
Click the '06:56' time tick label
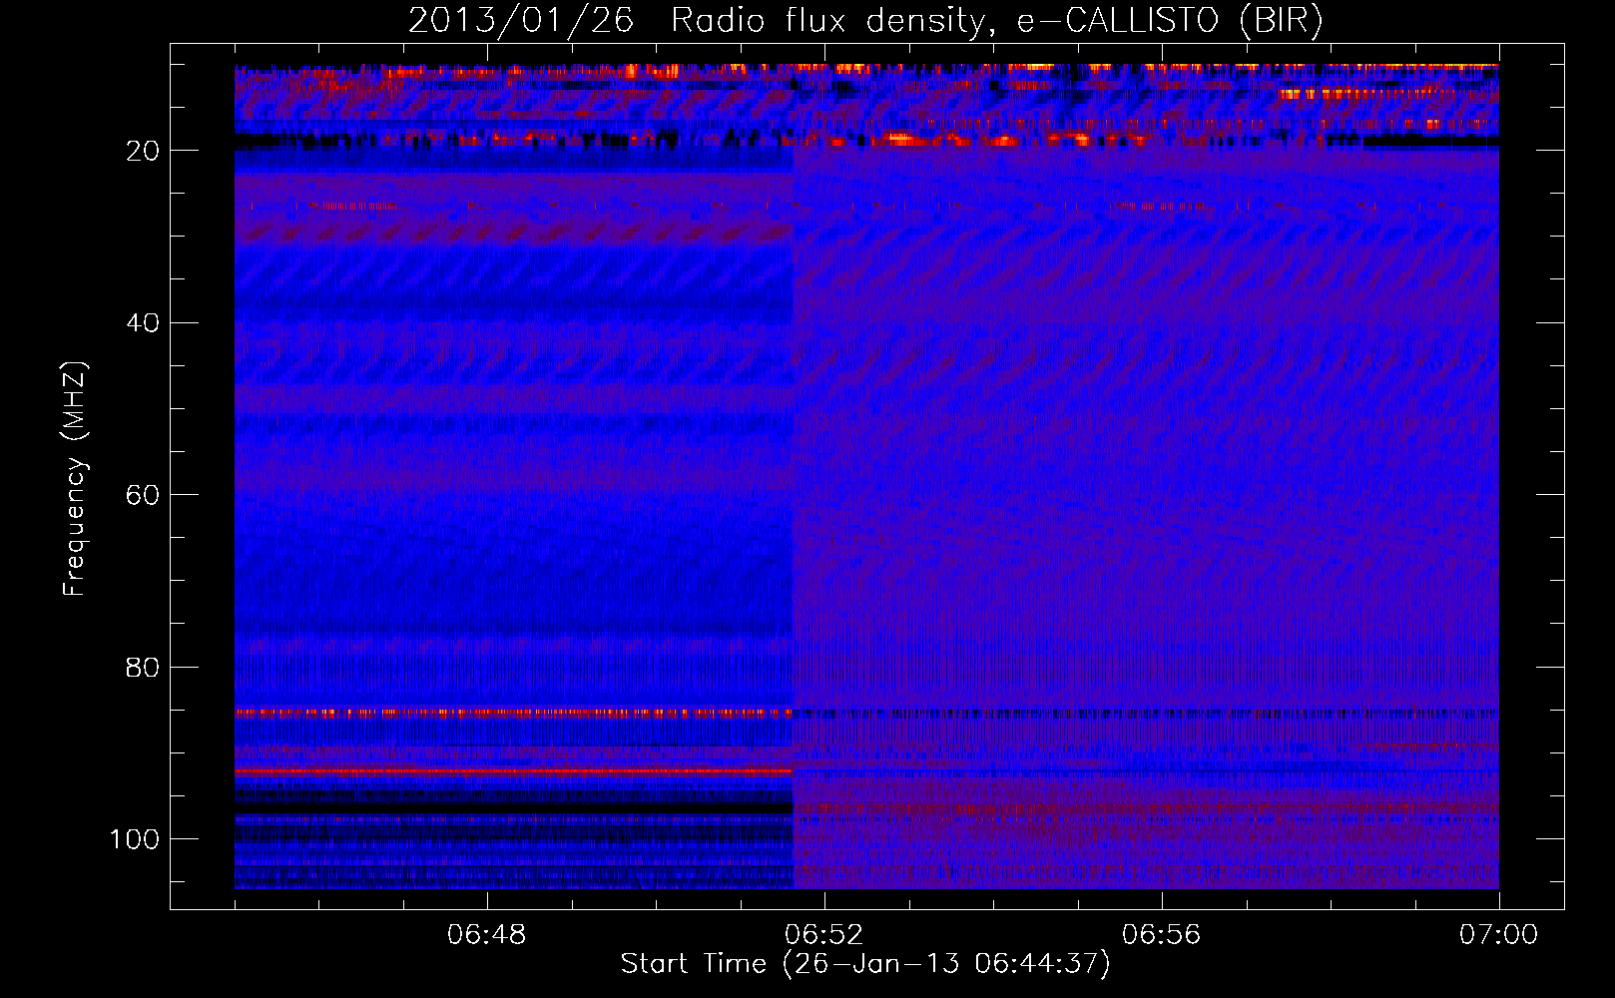pyautogui.click(x=1161, y=935)
